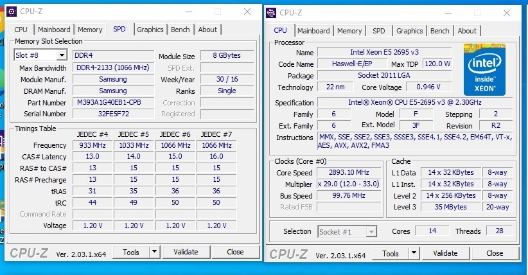Click Core Speed value 2893.10 MHz

click(349, 172)
